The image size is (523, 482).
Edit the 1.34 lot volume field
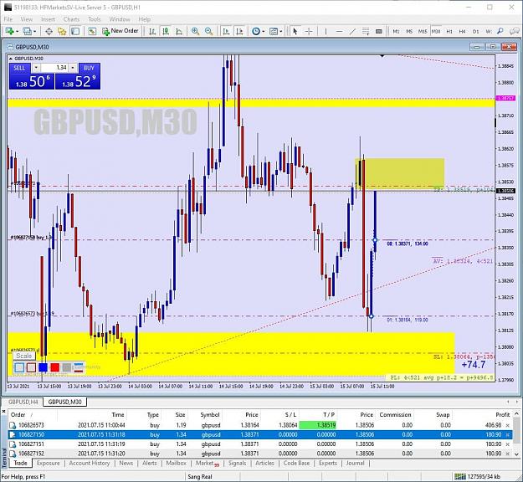tap(54, 68)
